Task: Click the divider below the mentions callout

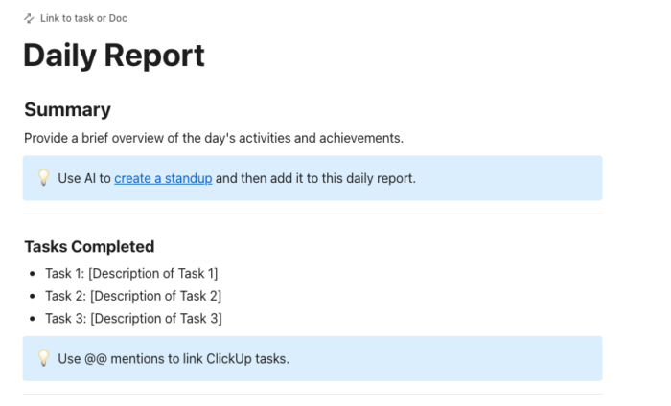Action: (x=312, y=395)
